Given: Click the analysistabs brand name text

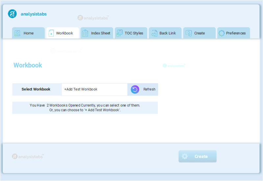Looking at the screenshot, I should (34, 14).
